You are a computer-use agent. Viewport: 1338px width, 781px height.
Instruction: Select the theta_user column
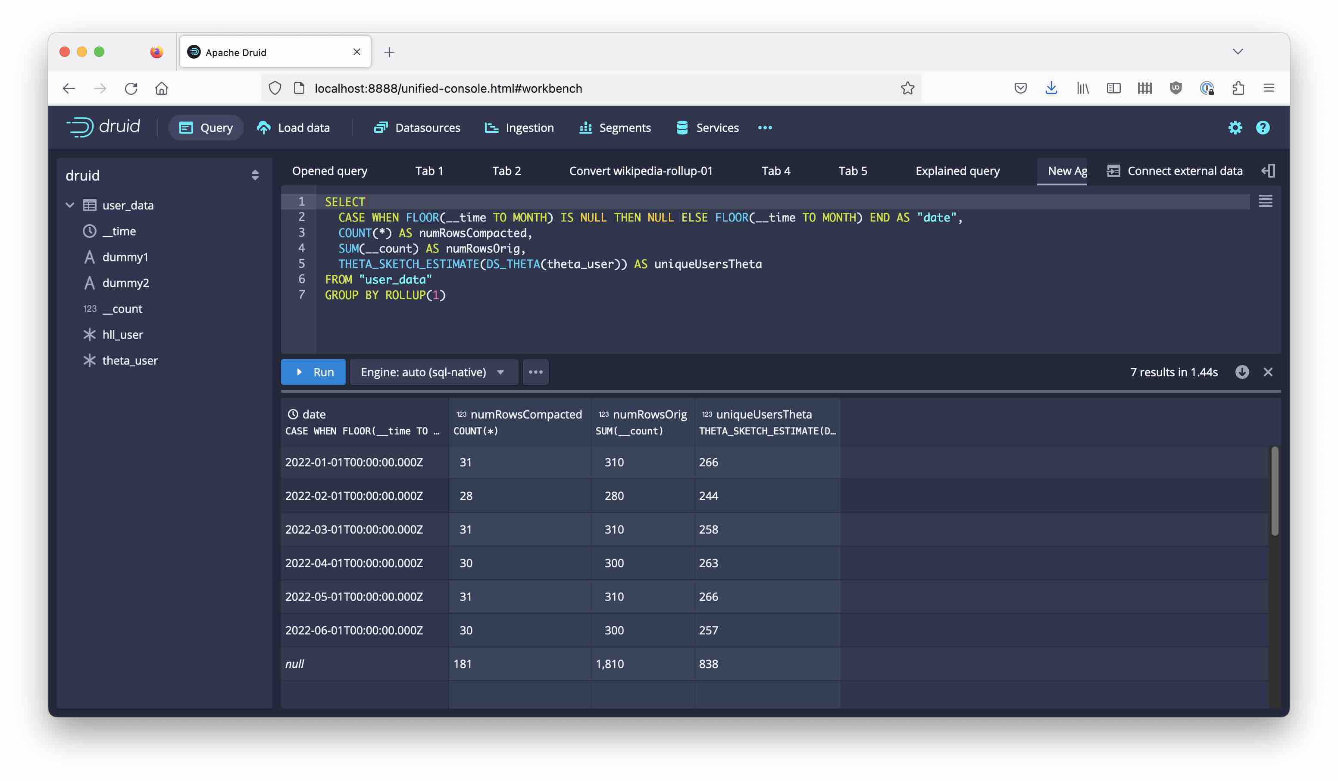tap(130, 360)
